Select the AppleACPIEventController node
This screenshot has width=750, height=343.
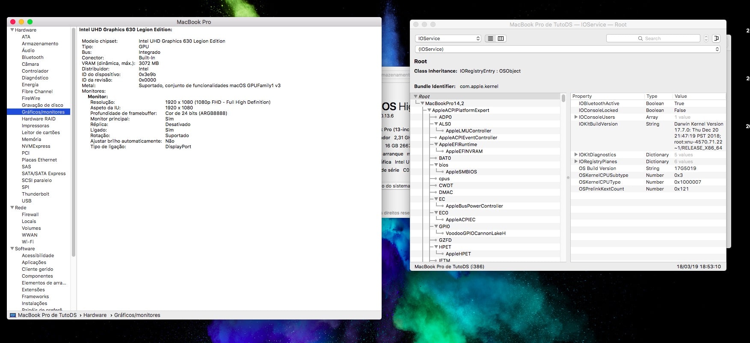(468, 138)
